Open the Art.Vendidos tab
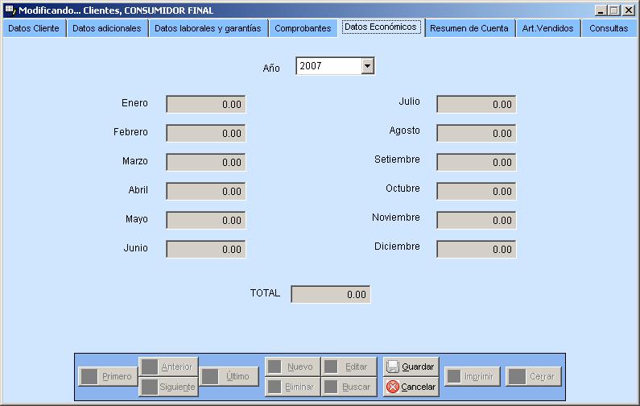The width and height of the screenshot is (640, 406). [x=547, y=28]
